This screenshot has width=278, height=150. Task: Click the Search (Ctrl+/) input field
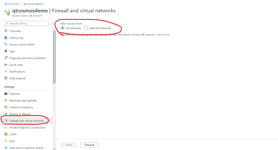pyautogui.click(x=26, y=23)
